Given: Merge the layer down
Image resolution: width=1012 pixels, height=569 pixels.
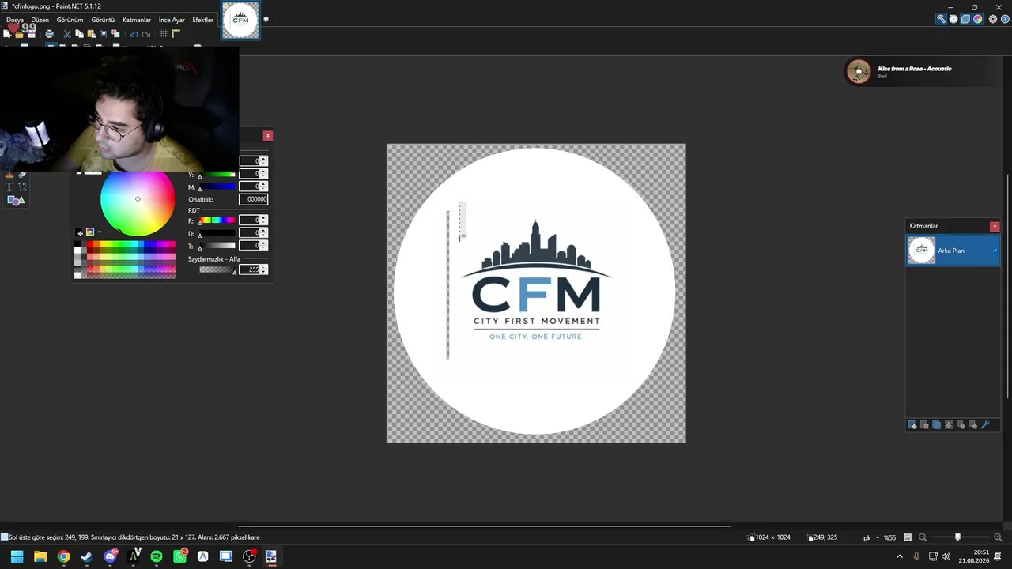Looking at the screenshot, I should pyautogui.click(x=949, y=425).
